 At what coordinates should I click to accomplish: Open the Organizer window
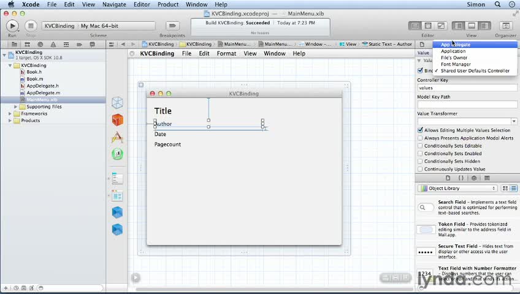point(506,26)
